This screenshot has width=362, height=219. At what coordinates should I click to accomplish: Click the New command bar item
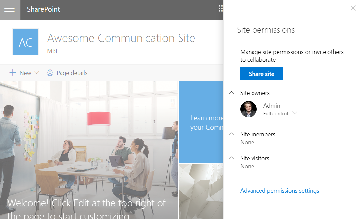pos(25,73)
